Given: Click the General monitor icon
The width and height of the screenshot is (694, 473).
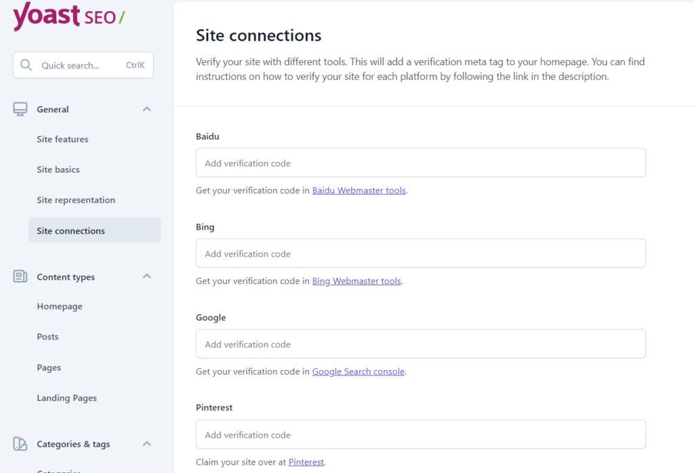Looking at the screenshot, I should pos(20,109).
